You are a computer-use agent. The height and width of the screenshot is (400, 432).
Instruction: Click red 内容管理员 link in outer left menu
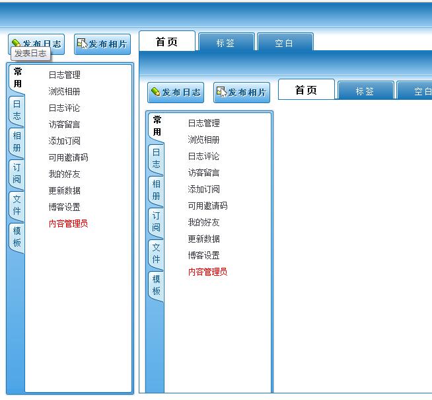[x=68, y=223]
